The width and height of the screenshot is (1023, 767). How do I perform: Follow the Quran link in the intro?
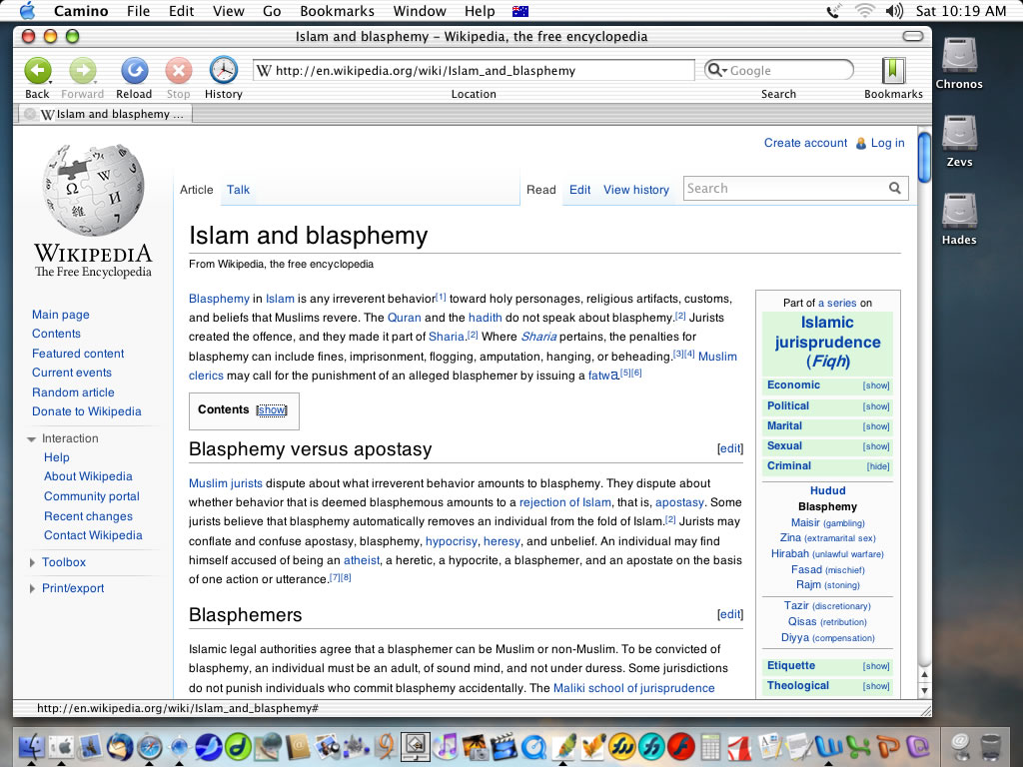pos(404,318)
